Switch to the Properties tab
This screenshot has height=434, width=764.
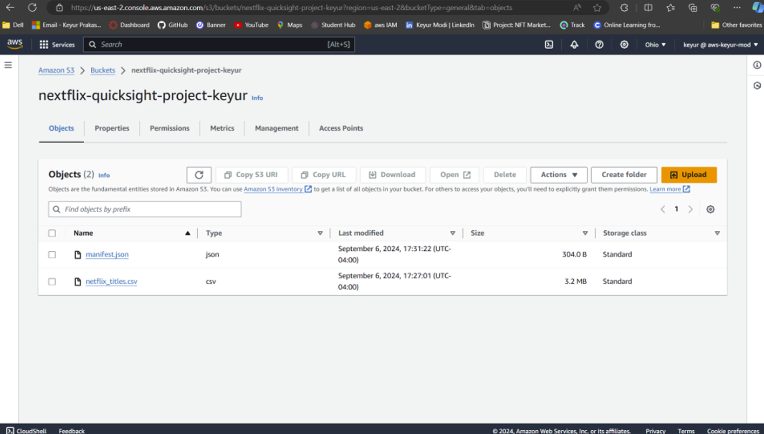(x=112, y=128)
